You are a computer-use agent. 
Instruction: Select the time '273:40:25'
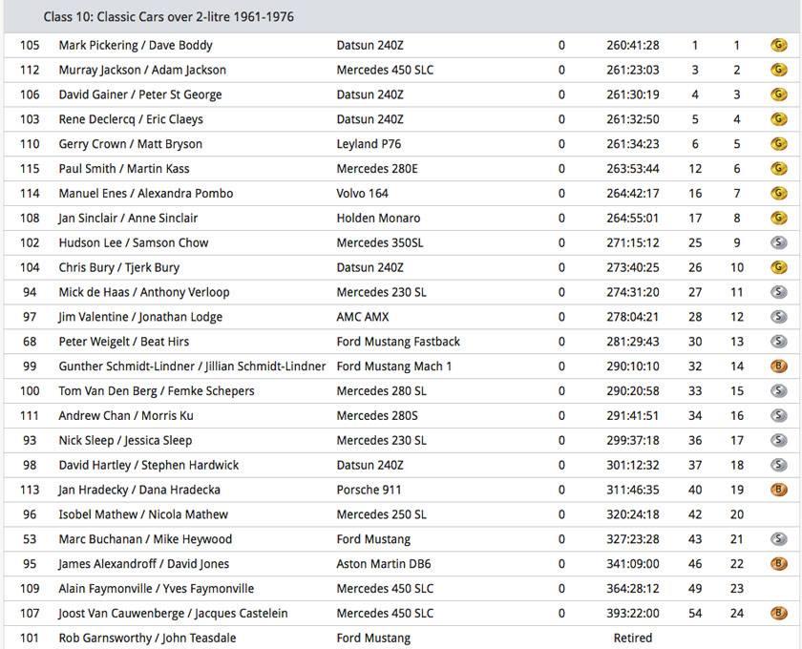point(633,267)
